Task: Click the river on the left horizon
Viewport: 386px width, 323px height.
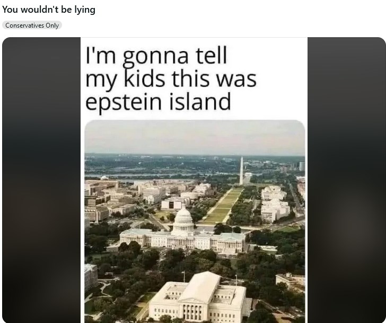Action: click(x=123, y=175)
